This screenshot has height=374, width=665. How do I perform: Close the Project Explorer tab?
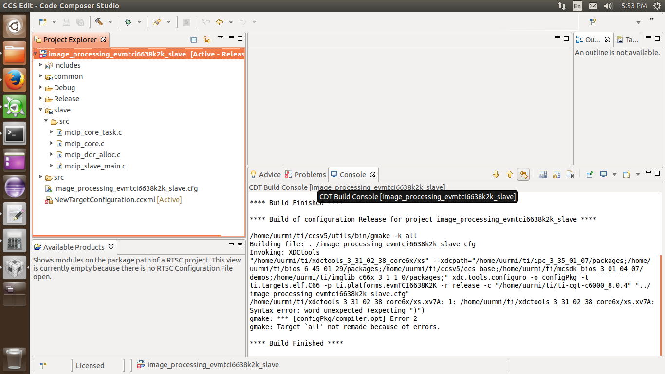(x=103, y=39)
